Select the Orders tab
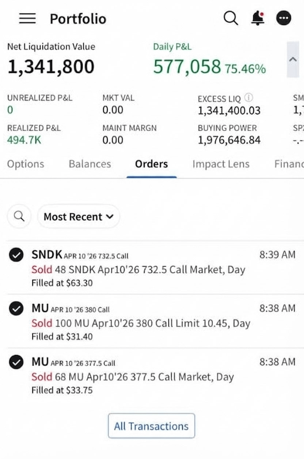The image size is (304, 459). tap(151, 164)
